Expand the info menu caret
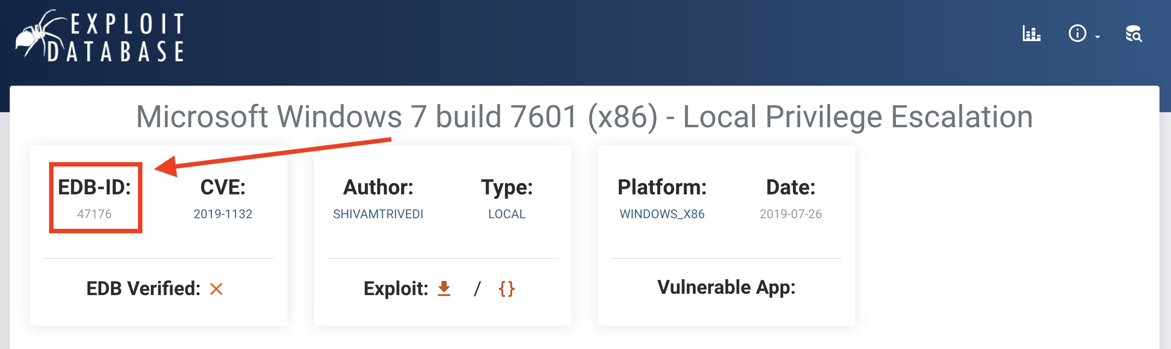 point(1097,37)
